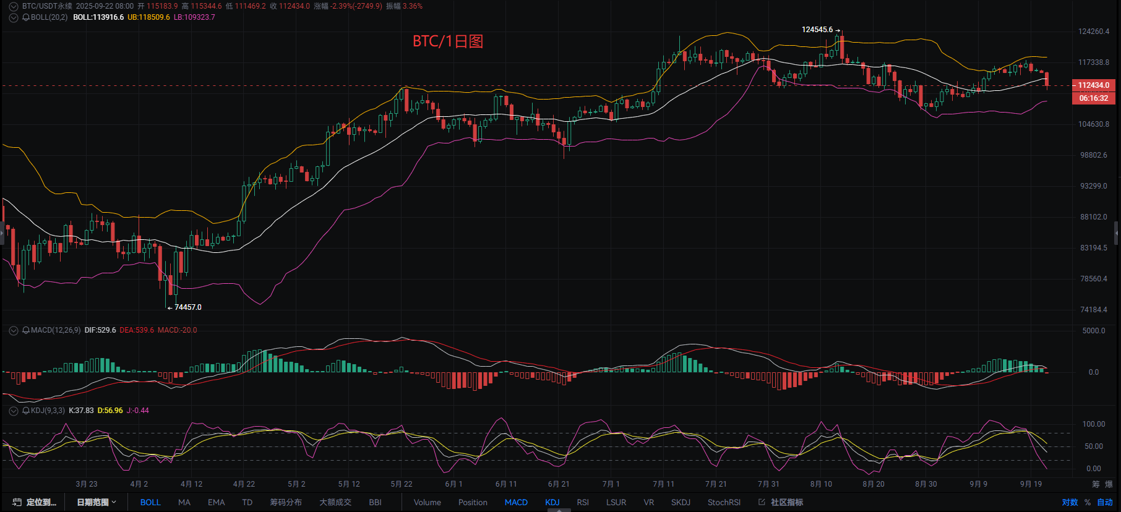Screen dimensions: 1121x512
Task: Toggle the TD indicator
Action: [247, 502]
